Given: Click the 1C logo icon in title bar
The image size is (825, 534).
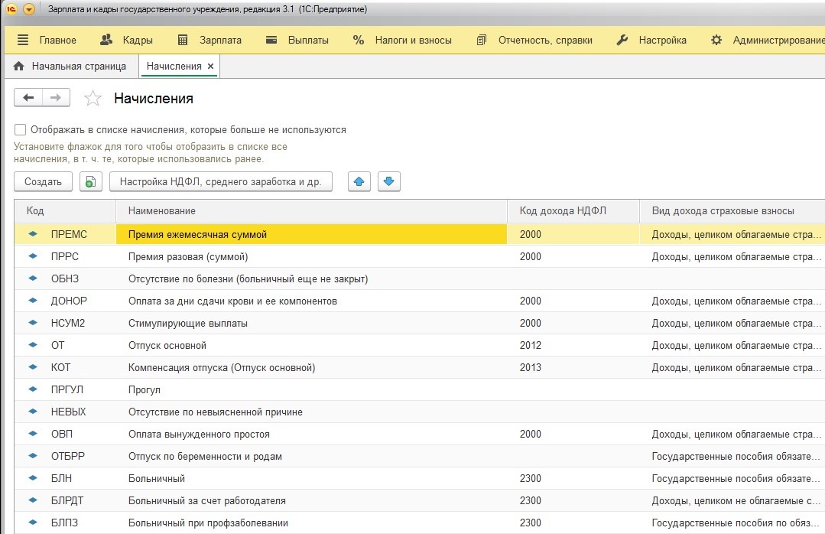Looking at the screenshot, I should coord(11,9).
